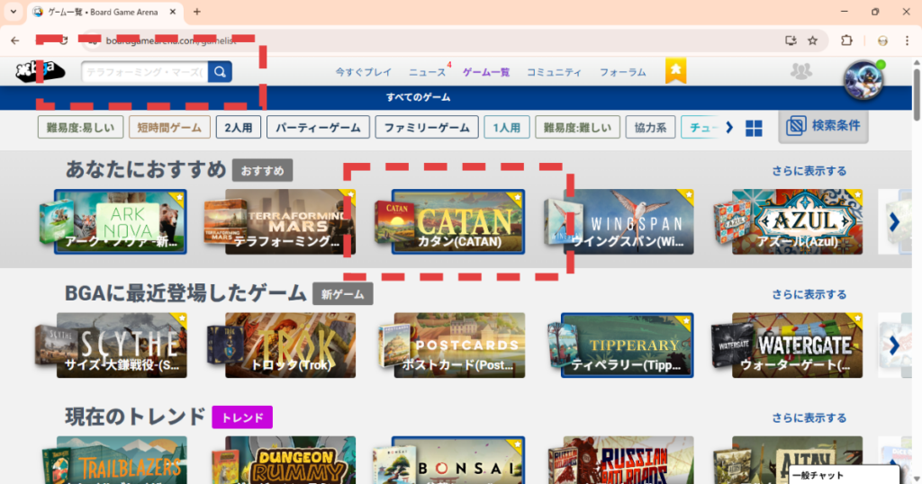Click the search magnifier button
Viewport: 922px width, 484px height.
(x=220, y=72)
